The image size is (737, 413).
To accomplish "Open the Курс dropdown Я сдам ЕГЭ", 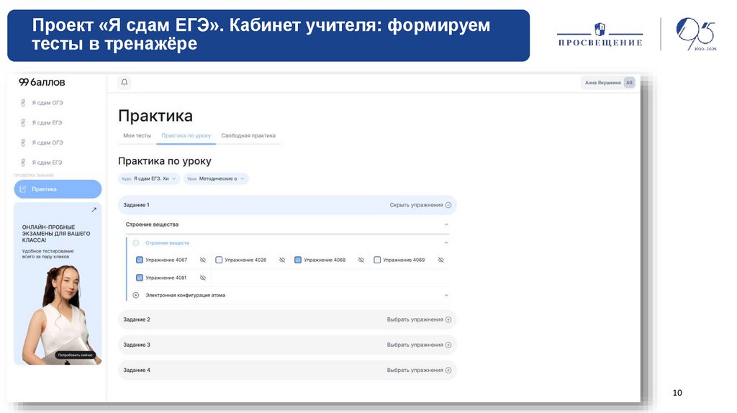I will click(x=149, y=178).
